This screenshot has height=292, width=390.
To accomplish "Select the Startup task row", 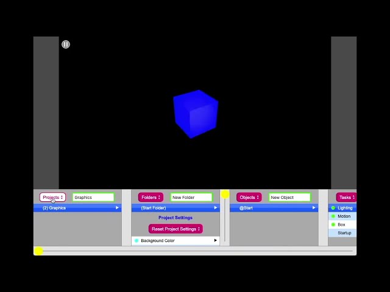I will [342, 233].
